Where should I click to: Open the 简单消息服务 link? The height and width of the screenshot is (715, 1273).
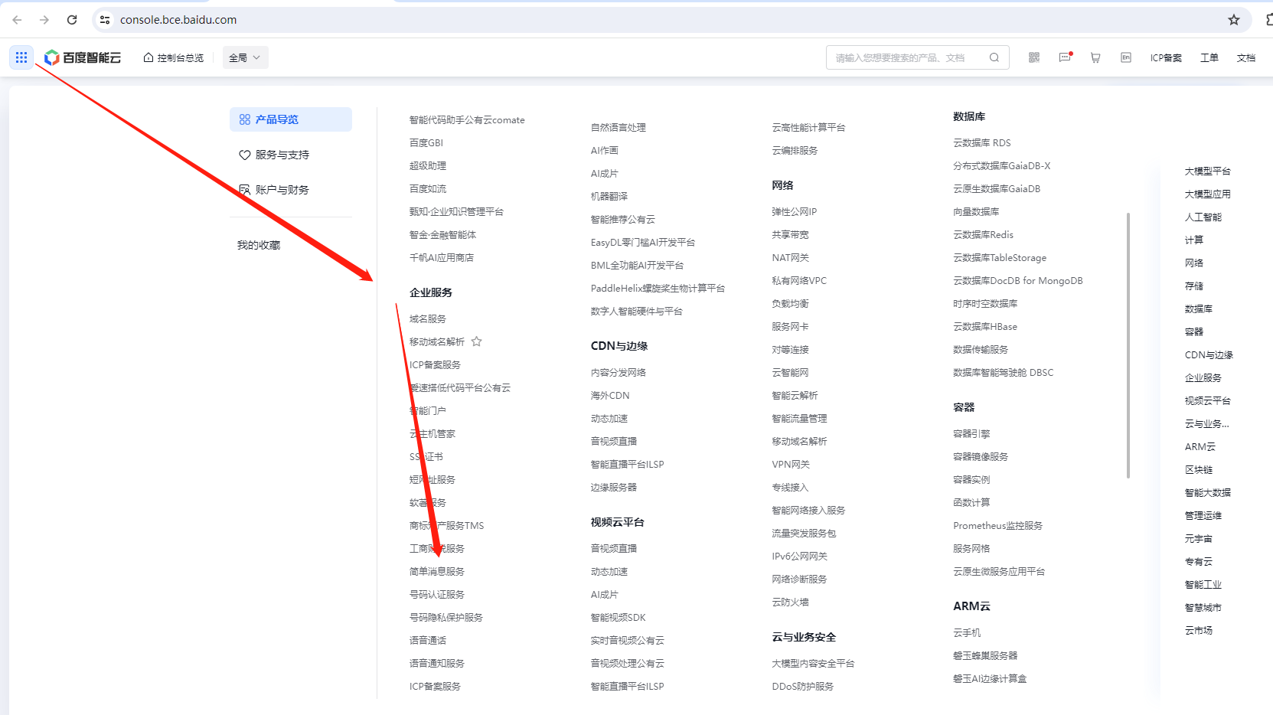[437, 572]
